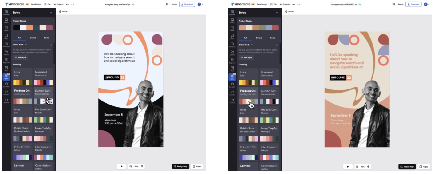
Task: Click pencil edit icon in right window's Brand Kit row
Action: pyautogui.click(x=277, y=45)
